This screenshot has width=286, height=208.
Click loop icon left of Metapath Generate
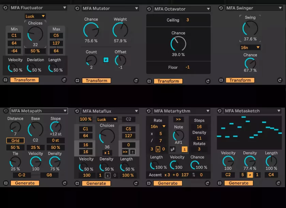click(6, 183)
